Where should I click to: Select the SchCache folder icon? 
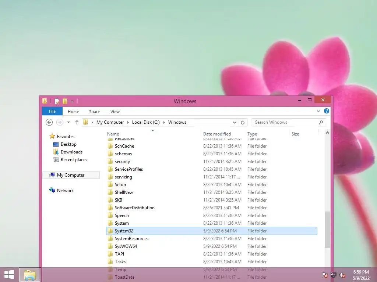tap(110, 146)
